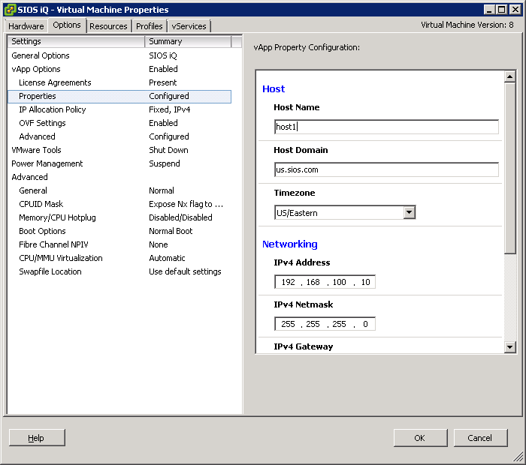Screen dimensions: 526x465
Task: Click scroll down arrow in properties panel
Action: point(510,346)
